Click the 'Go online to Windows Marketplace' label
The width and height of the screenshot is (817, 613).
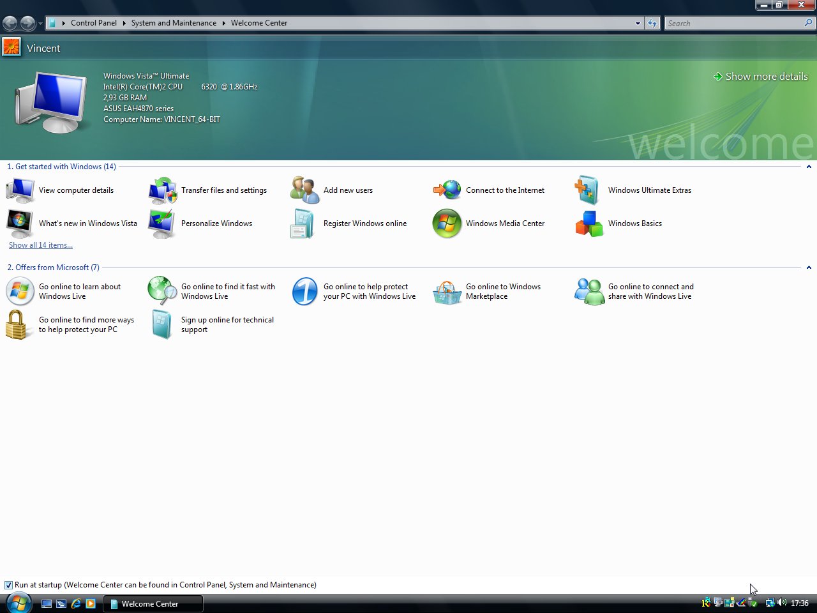(x=503, y=292)
